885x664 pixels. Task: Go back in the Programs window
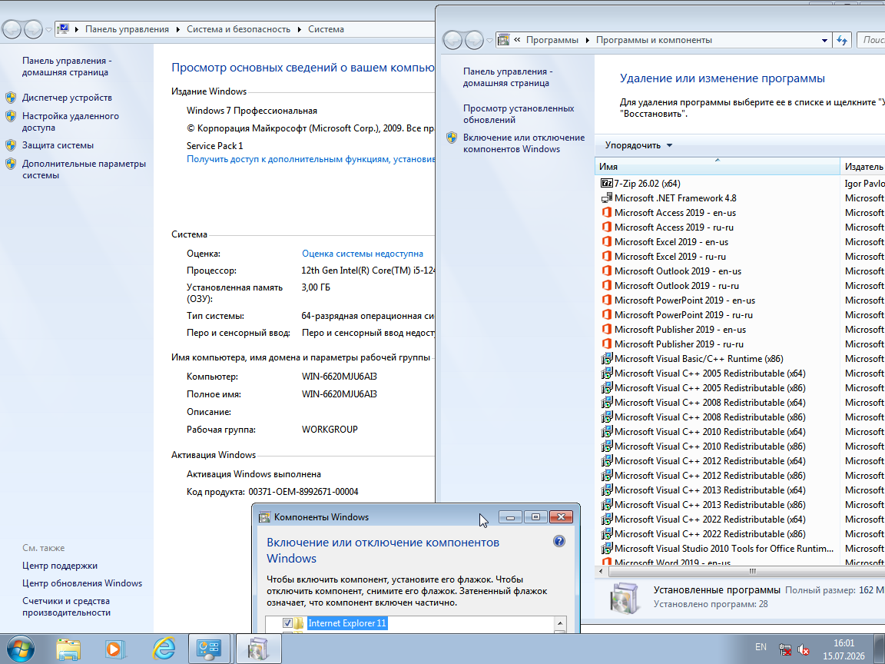[x=452, y=40]
